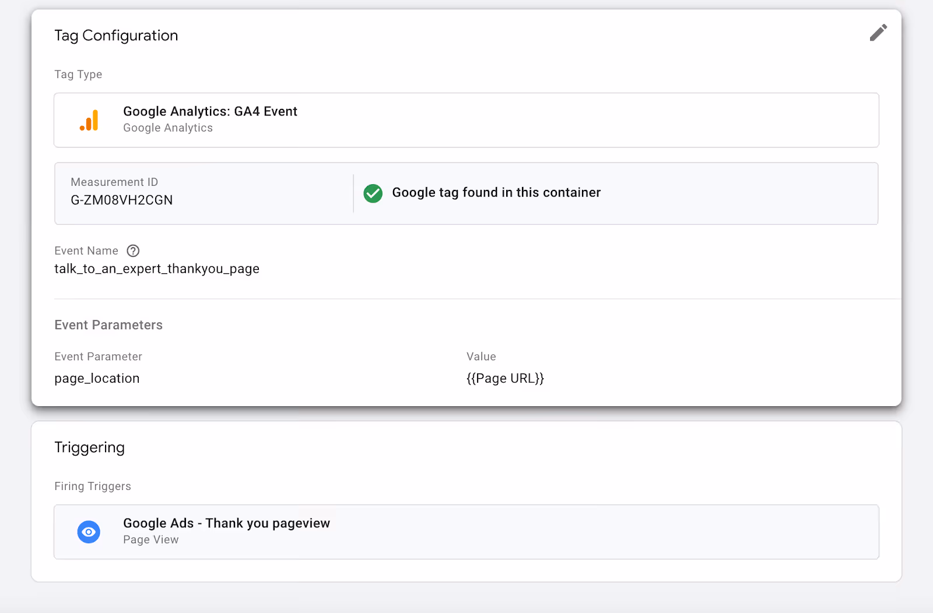Click the pencil edit icon for Tag Configuration
This screenshot has height=613, width=933.
(x=878, y=33)
